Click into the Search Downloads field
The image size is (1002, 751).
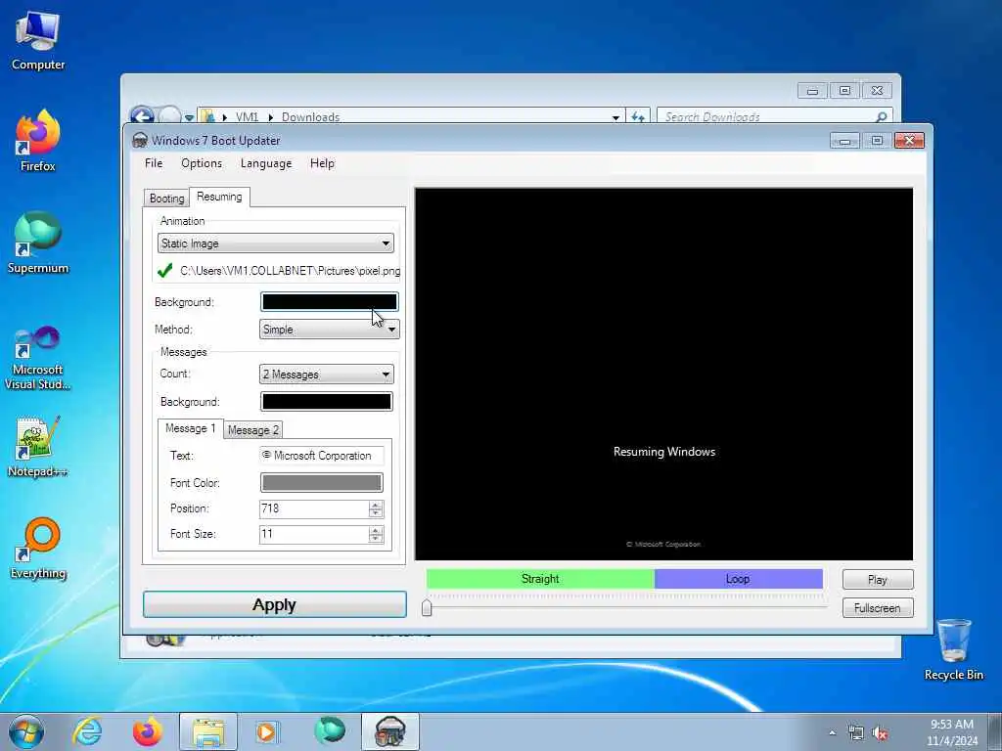[767, 117]
